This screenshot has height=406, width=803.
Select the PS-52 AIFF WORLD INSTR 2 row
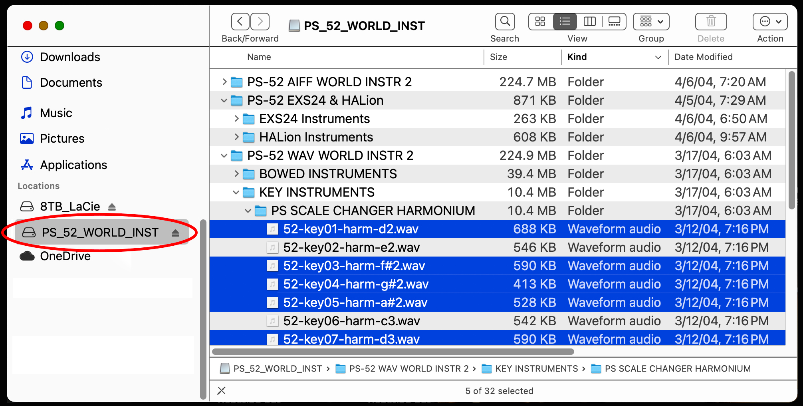click(x=498, y=82)
